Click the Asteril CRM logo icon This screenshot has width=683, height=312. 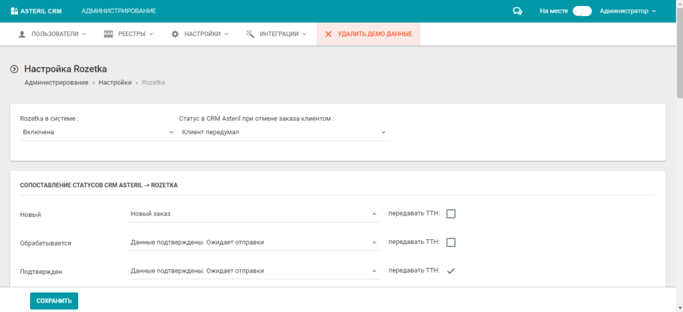(x=15, y=11)
